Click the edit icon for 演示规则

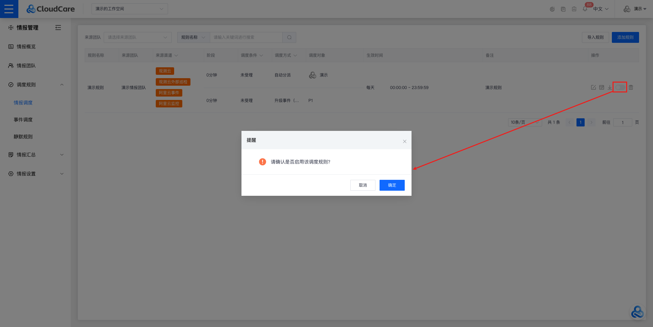tap(593, 87)
